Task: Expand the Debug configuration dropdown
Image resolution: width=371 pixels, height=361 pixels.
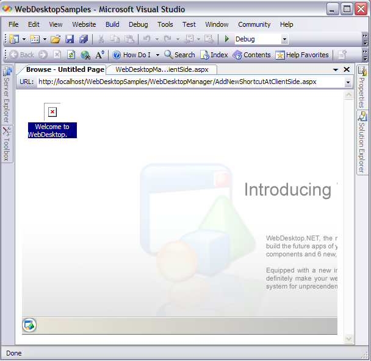Action: pyautogui.click(x=284, y=40)
